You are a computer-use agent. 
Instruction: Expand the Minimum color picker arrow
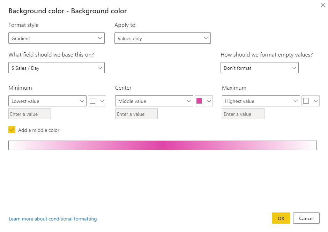point(102,101)
